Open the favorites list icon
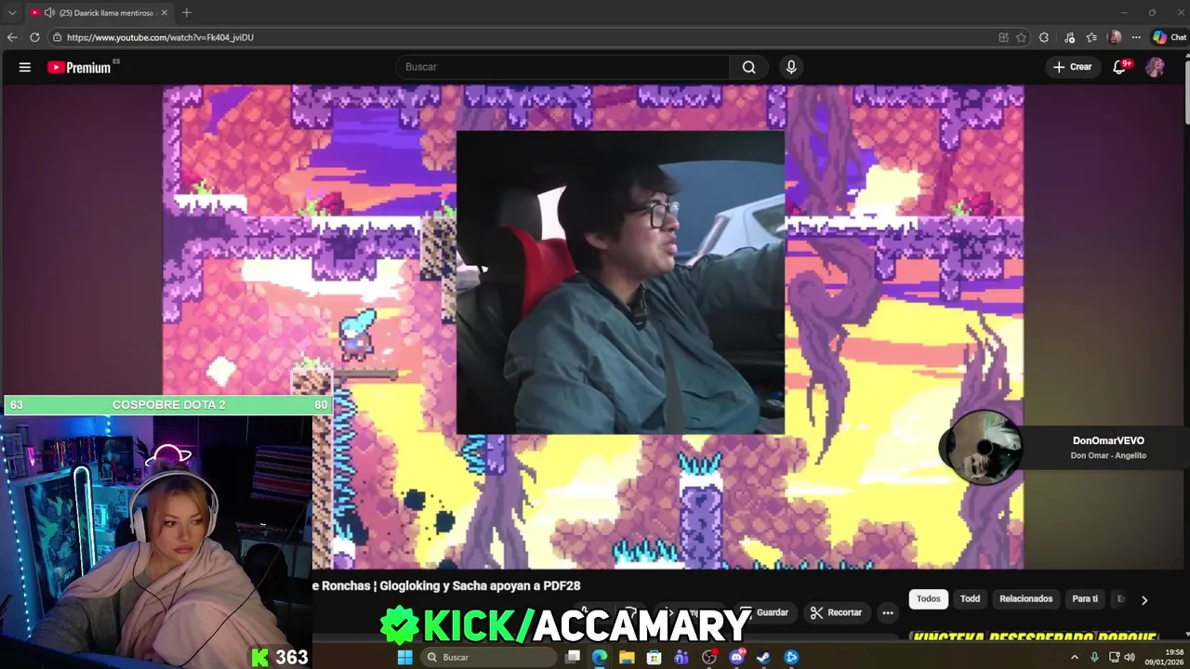The height and width of the screenshot is (669, 1190). (1091, 37)
